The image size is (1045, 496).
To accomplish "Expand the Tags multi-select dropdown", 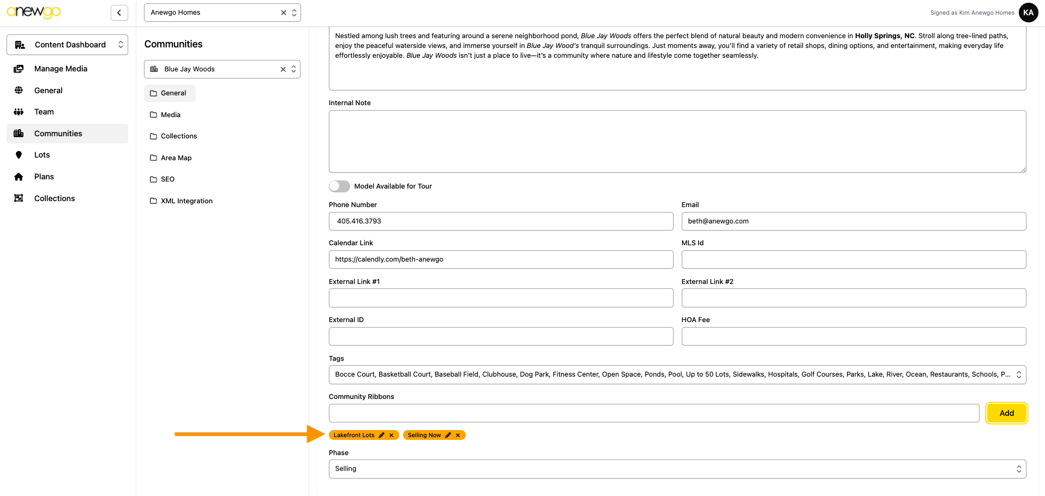I will point(1018,374).
